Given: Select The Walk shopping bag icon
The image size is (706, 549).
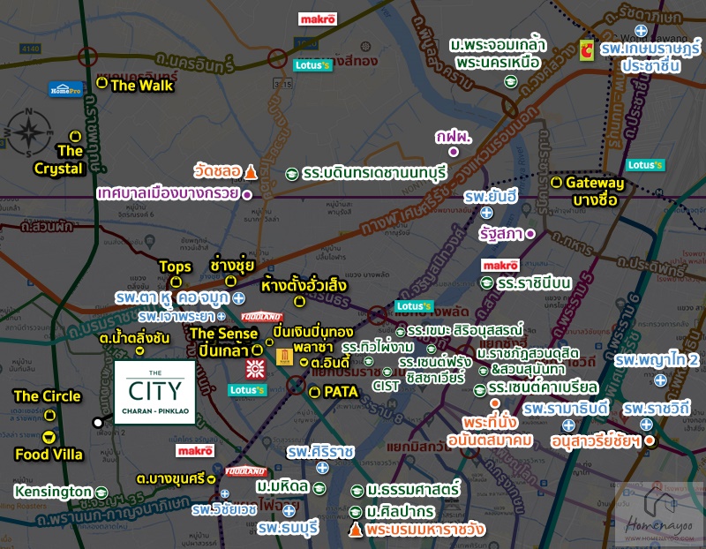Looking at the screenshot, I should coord(101,83).
